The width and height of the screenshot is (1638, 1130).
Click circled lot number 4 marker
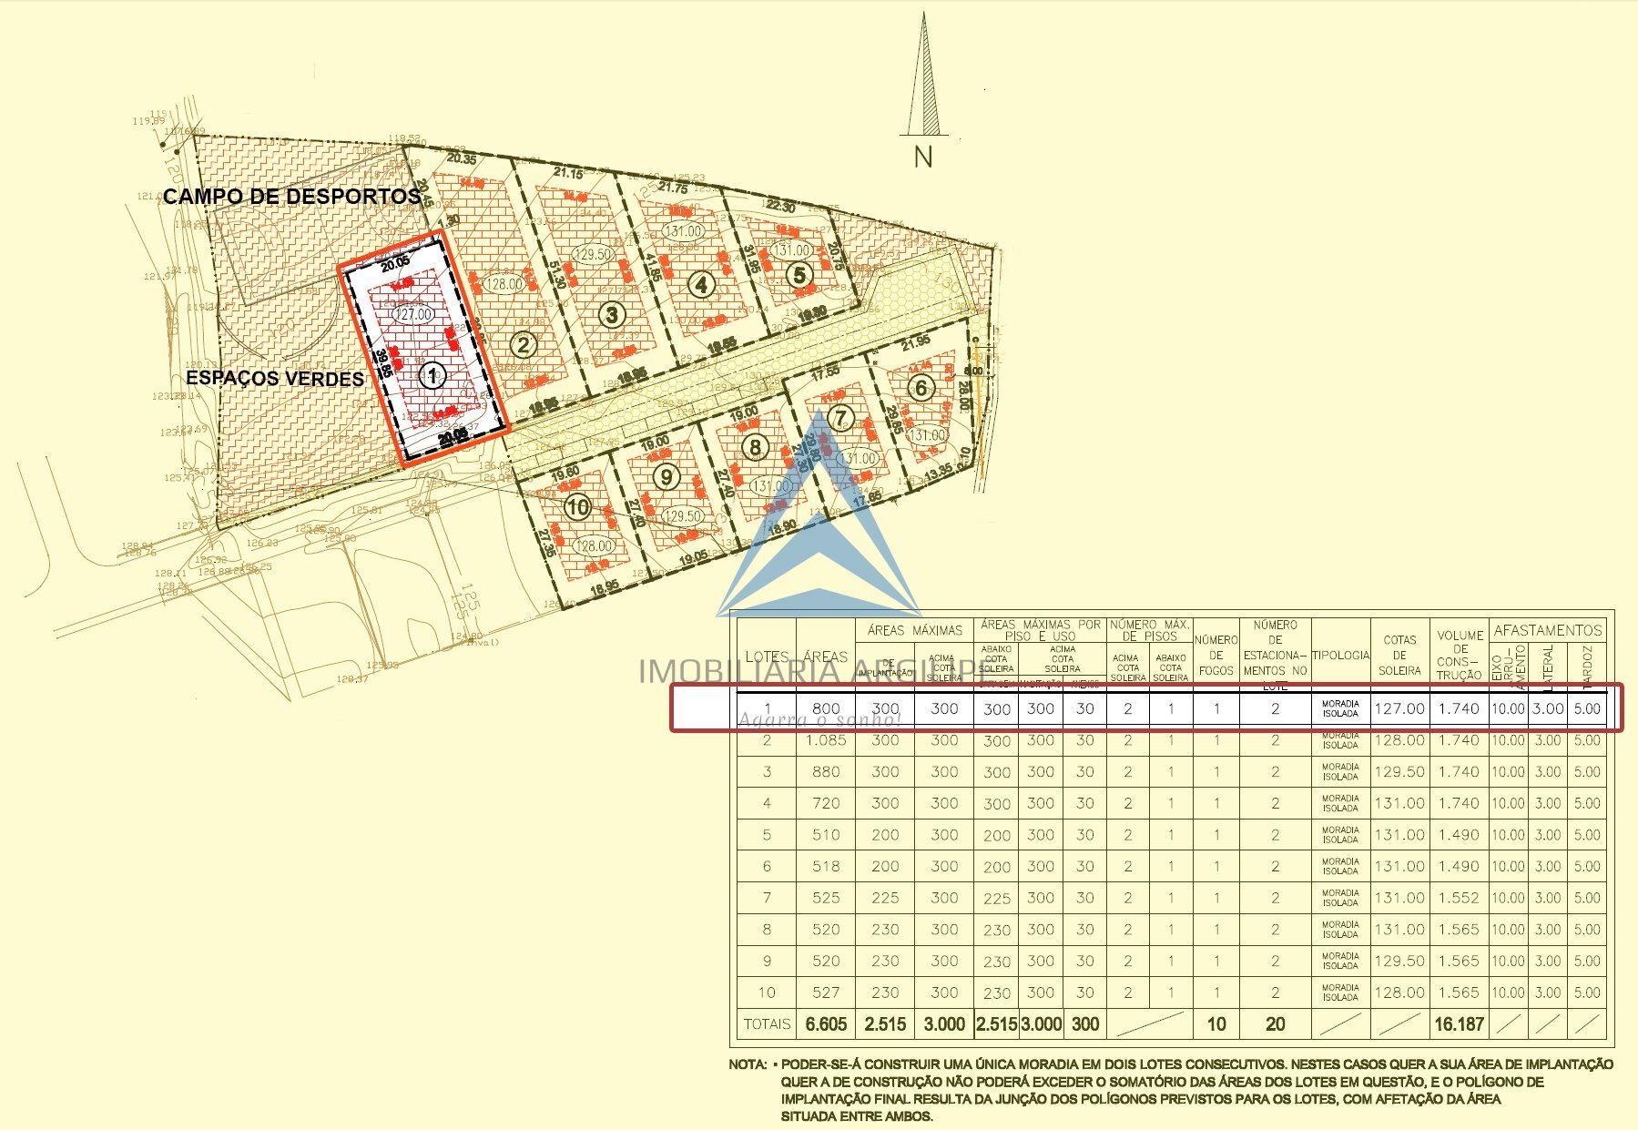click(700, 284)
